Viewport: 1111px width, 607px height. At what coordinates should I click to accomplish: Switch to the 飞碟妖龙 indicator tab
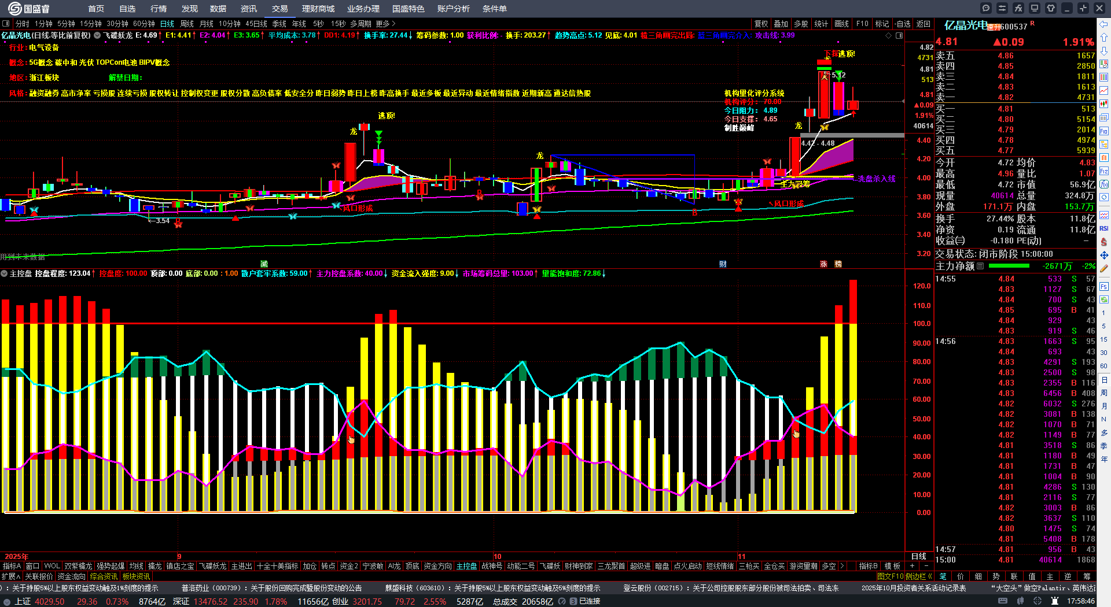pos(212,566)
